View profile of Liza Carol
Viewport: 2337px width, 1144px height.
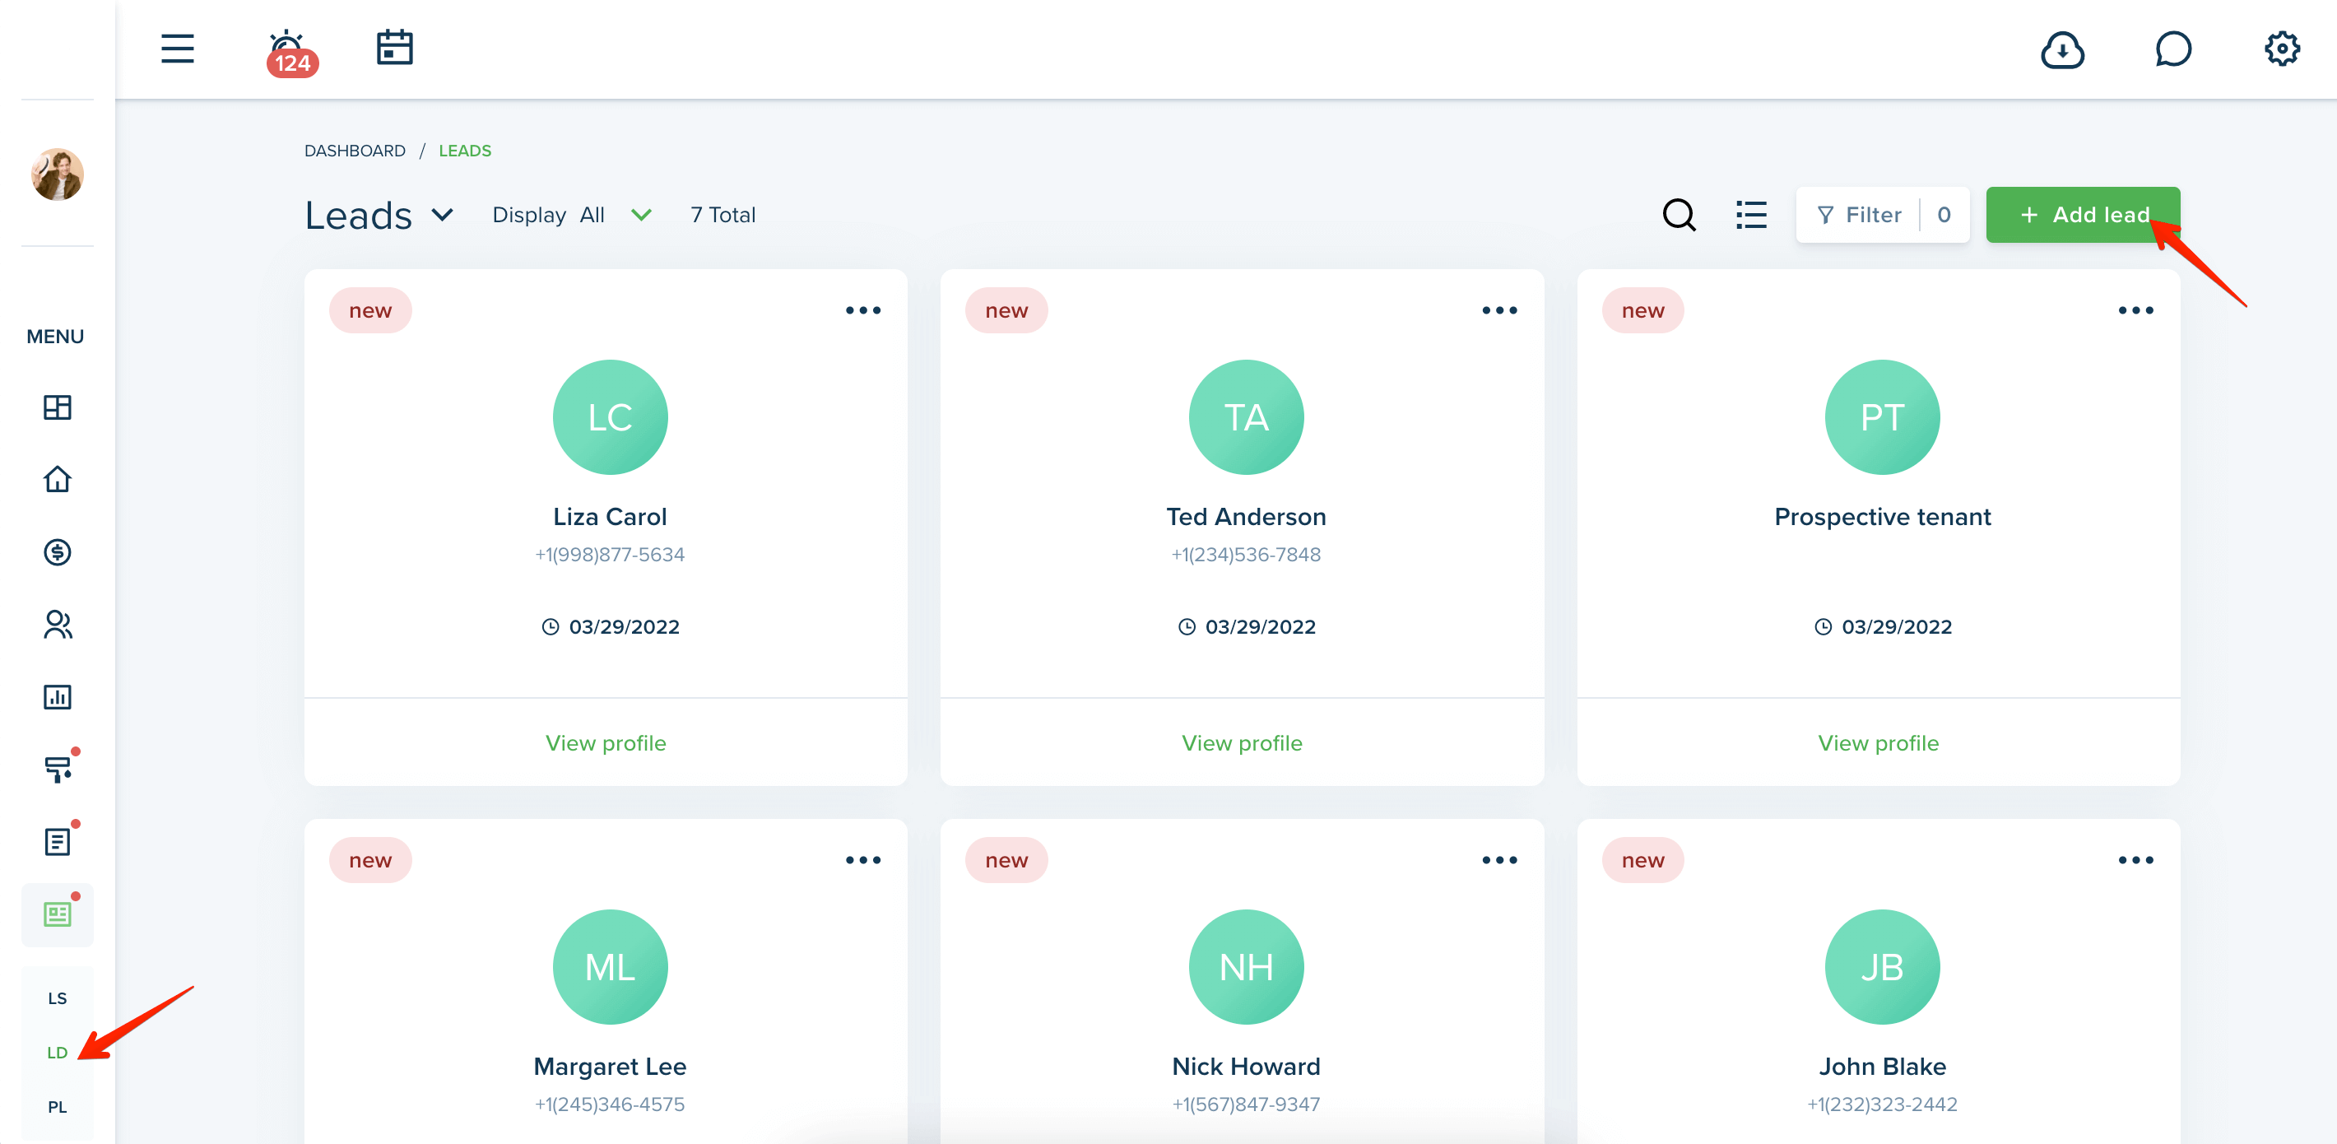[x=606, y=743]
